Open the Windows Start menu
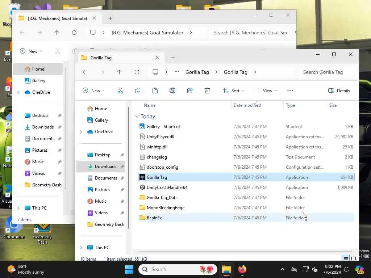371x278 pixels. (x=129, y=269)
